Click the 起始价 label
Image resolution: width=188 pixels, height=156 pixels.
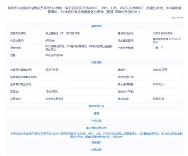pyautogui.click(x=122, y=70)
